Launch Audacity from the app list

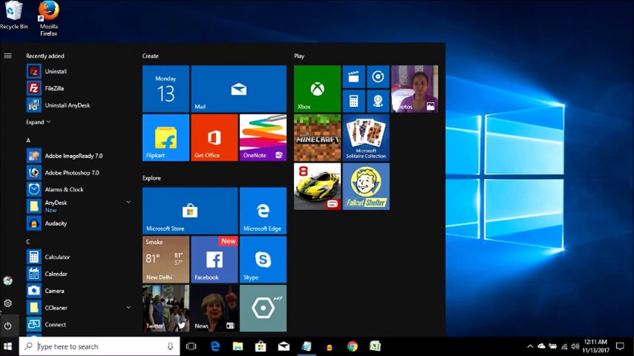[x=79, y=223]
